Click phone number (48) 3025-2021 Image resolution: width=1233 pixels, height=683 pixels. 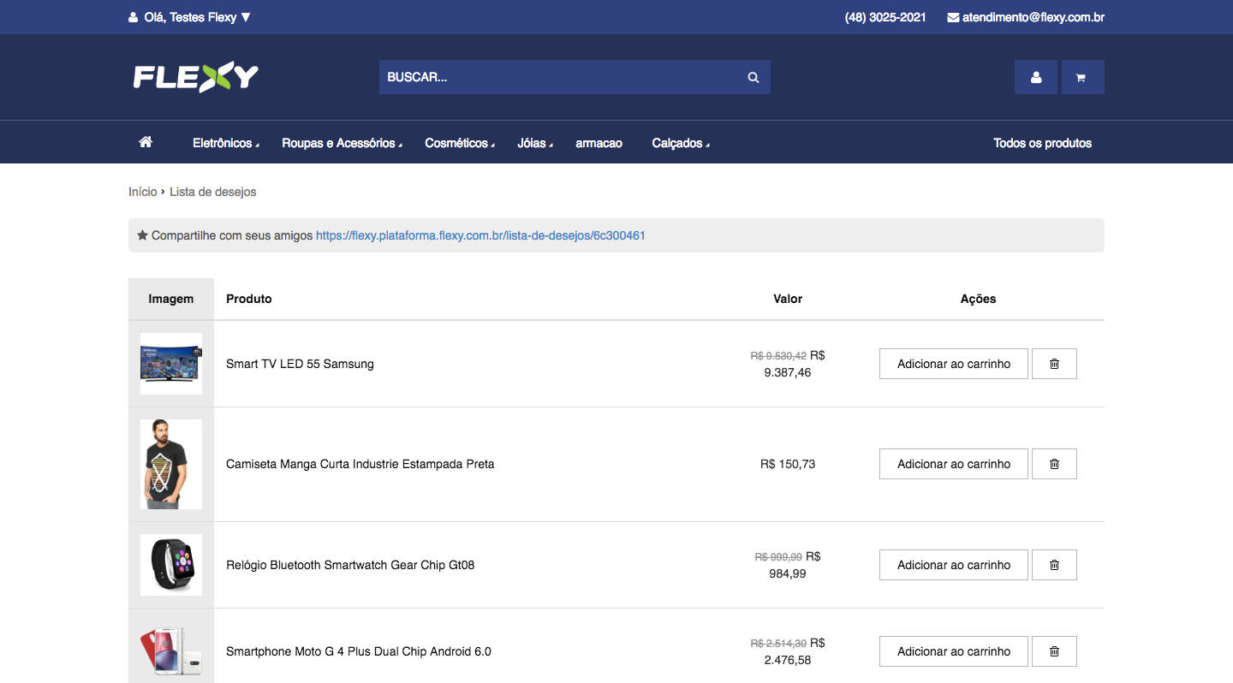[x=885, y=17]
